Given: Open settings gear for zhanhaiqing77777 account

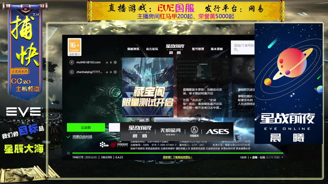Looking at the screenshot, I should tap(115, 72).
